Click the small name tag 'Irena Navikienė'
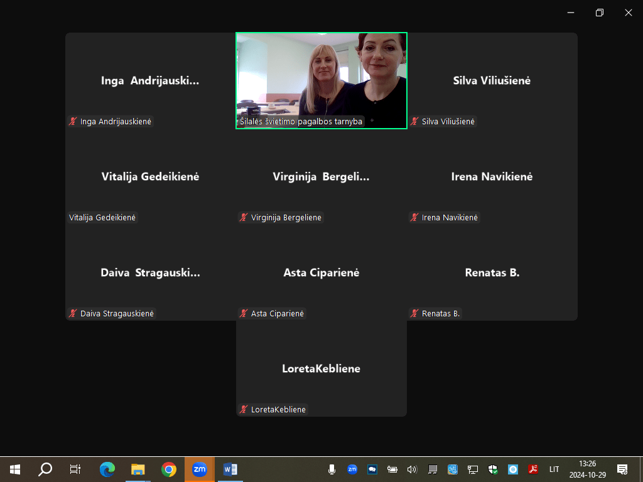Screen dimensions: 643x482 click(445, 217)
